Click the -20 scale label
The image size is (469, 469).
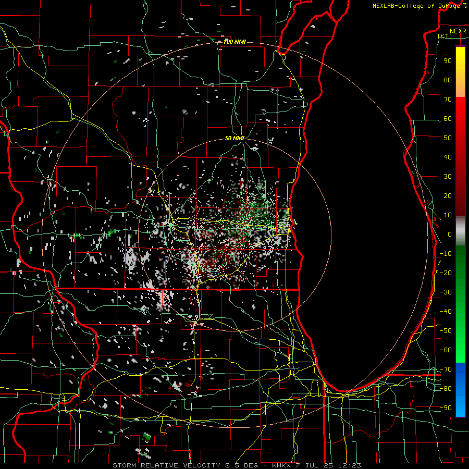point(446,273)
